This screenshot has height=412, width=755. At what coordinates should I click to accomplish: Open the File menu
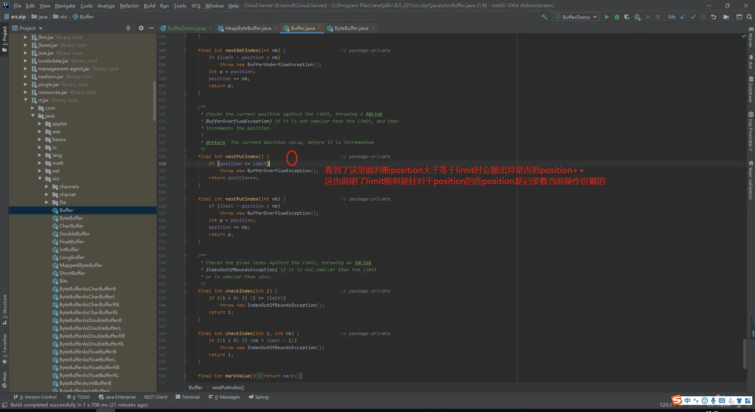(x=17, y=6)
